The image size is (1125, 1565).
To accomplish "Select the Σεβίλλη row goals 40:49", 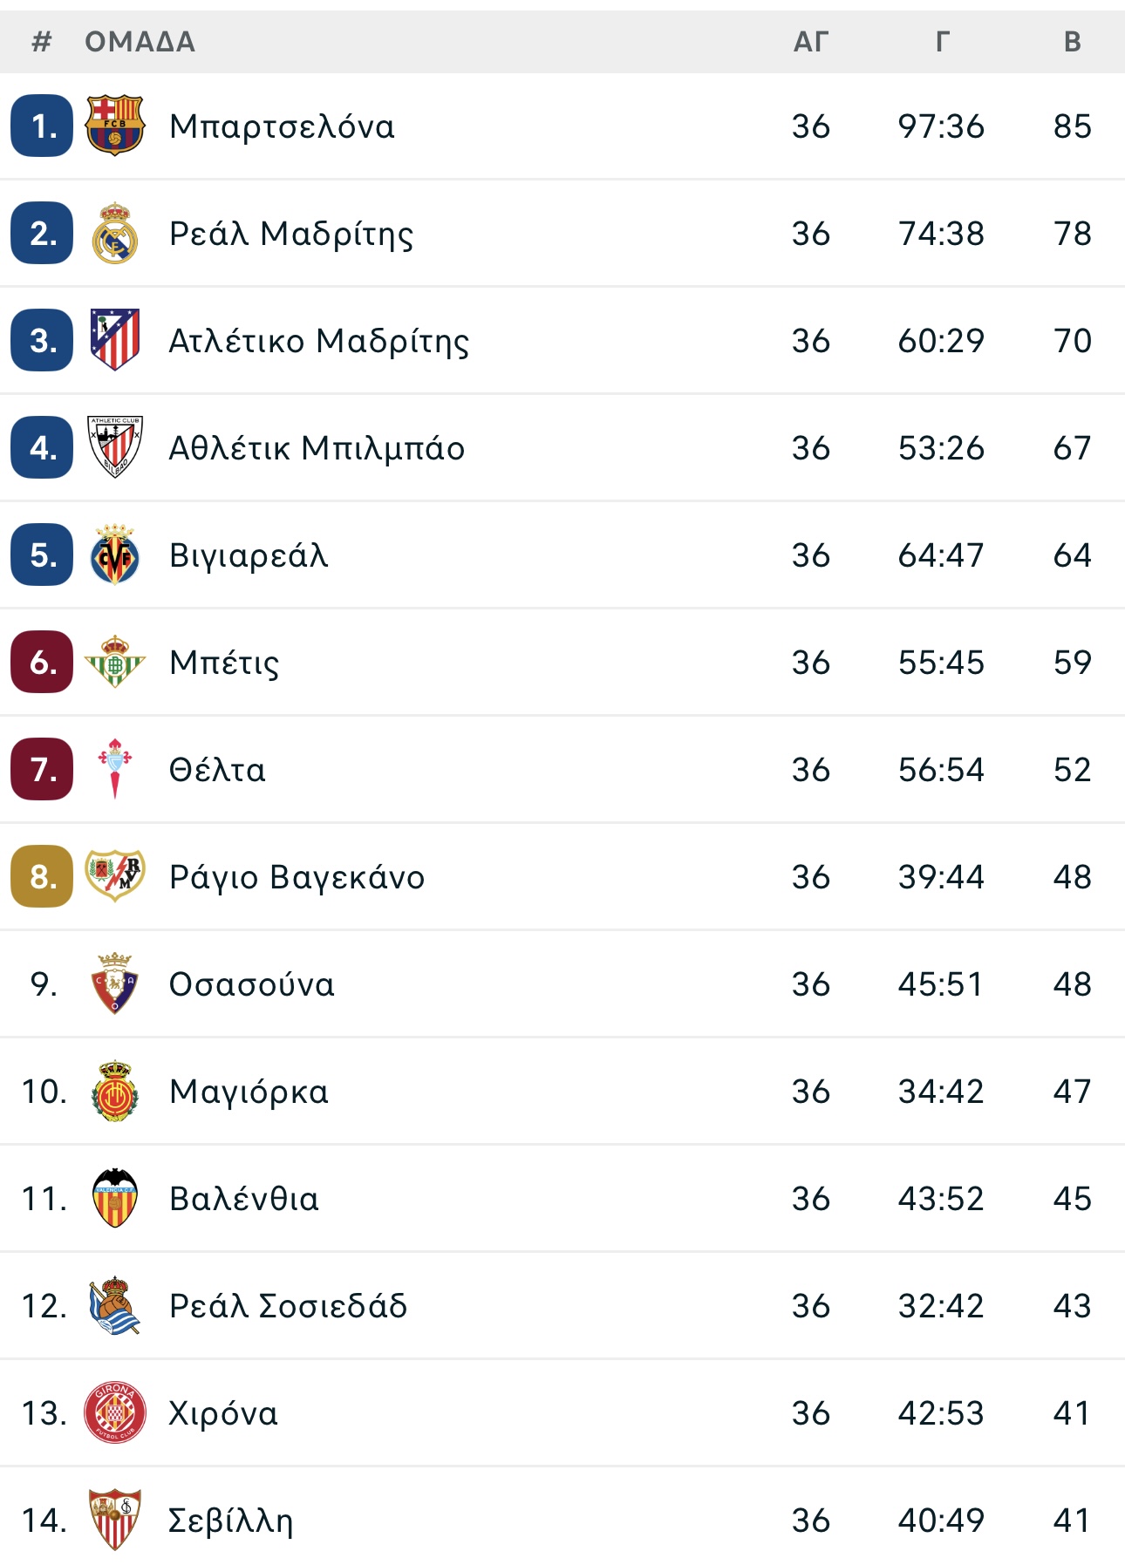I will [941, 1521].
